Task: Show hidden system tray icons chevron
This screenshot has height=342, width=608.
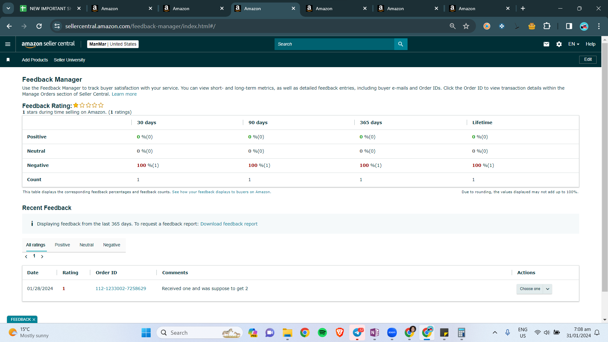Action: tap(495, 333)
